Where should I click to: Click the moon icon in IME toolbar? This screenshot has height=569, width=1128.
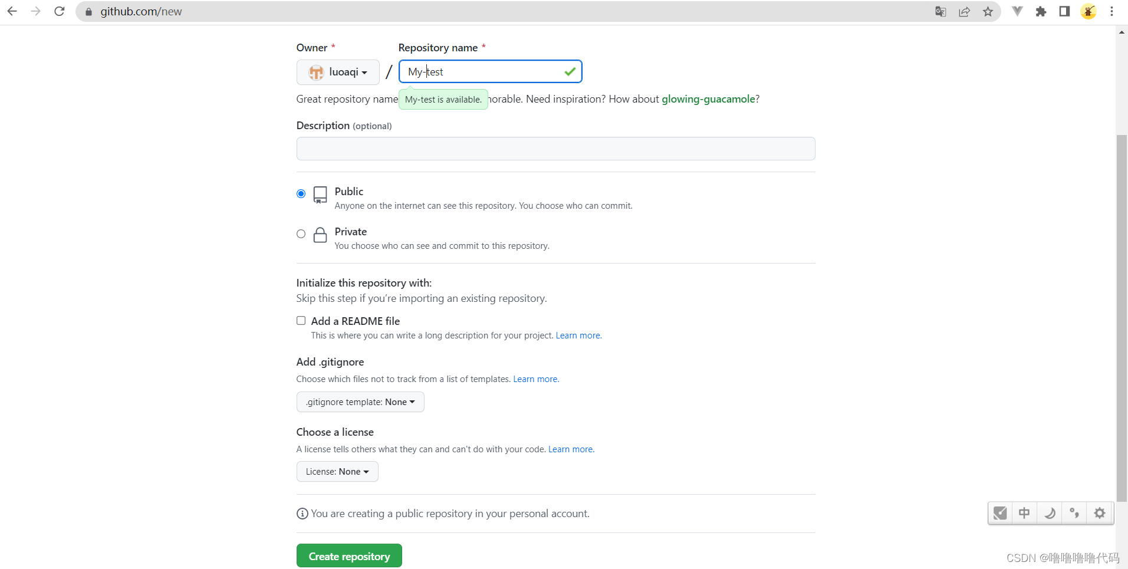click(x=1050, y=513)
